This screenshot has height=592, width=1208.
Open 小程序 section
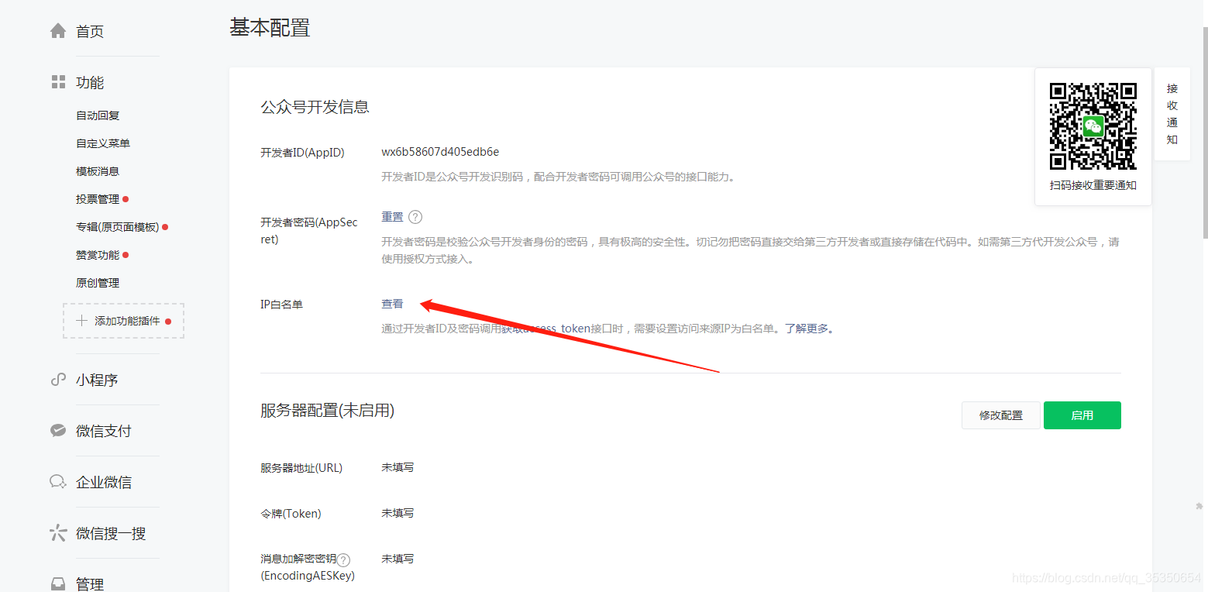97,380
